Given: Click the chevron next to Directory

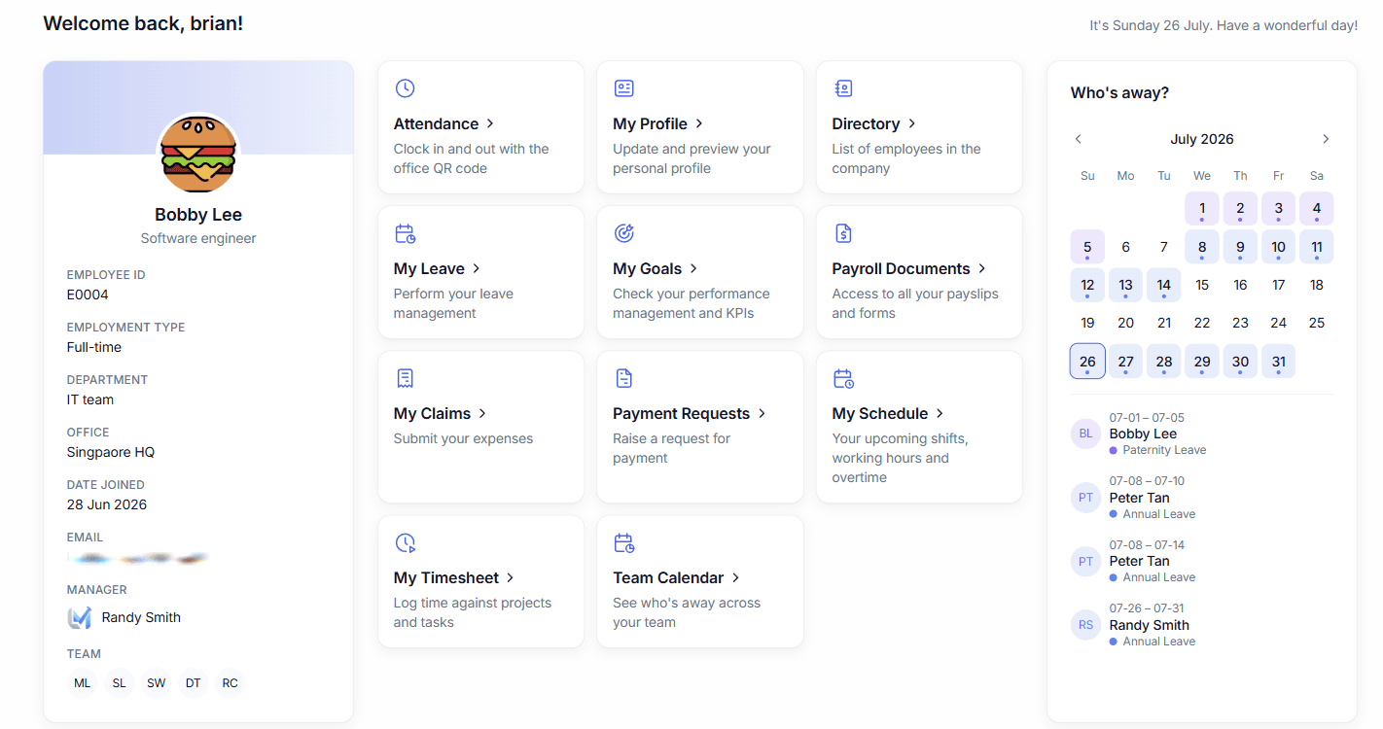Looking at the screenshot, I should click(x=912, y=123).
